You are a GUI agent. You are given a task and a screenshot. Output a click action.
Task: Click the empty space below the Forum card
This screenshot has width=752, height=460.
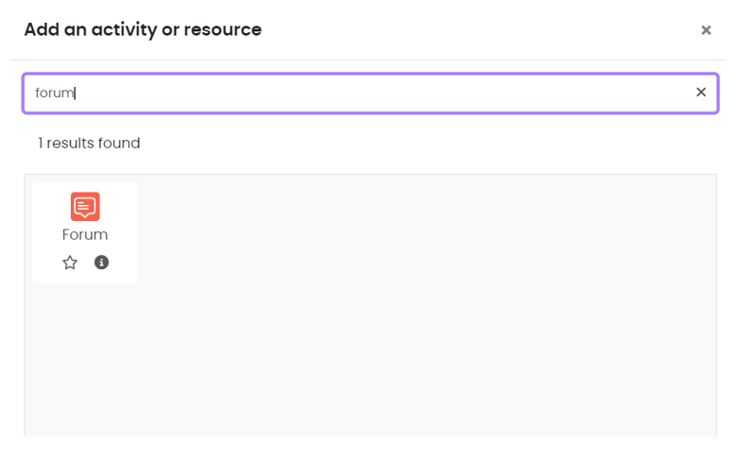85,359
